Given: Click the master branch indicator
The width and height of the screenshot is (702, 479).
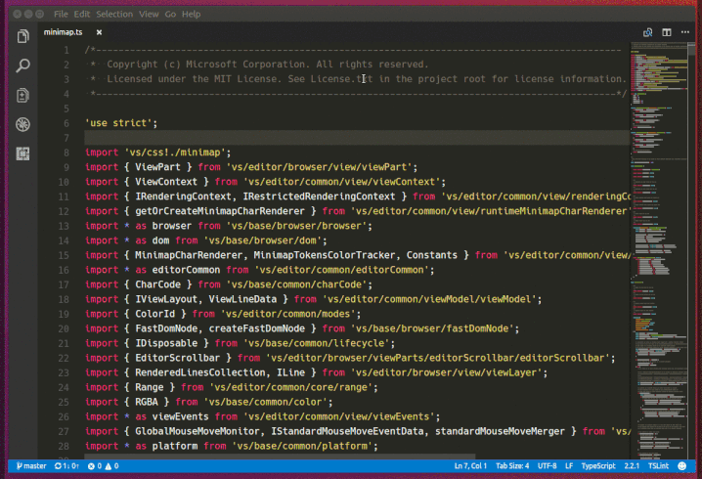Looking at the screenshot, I should 31,466.
